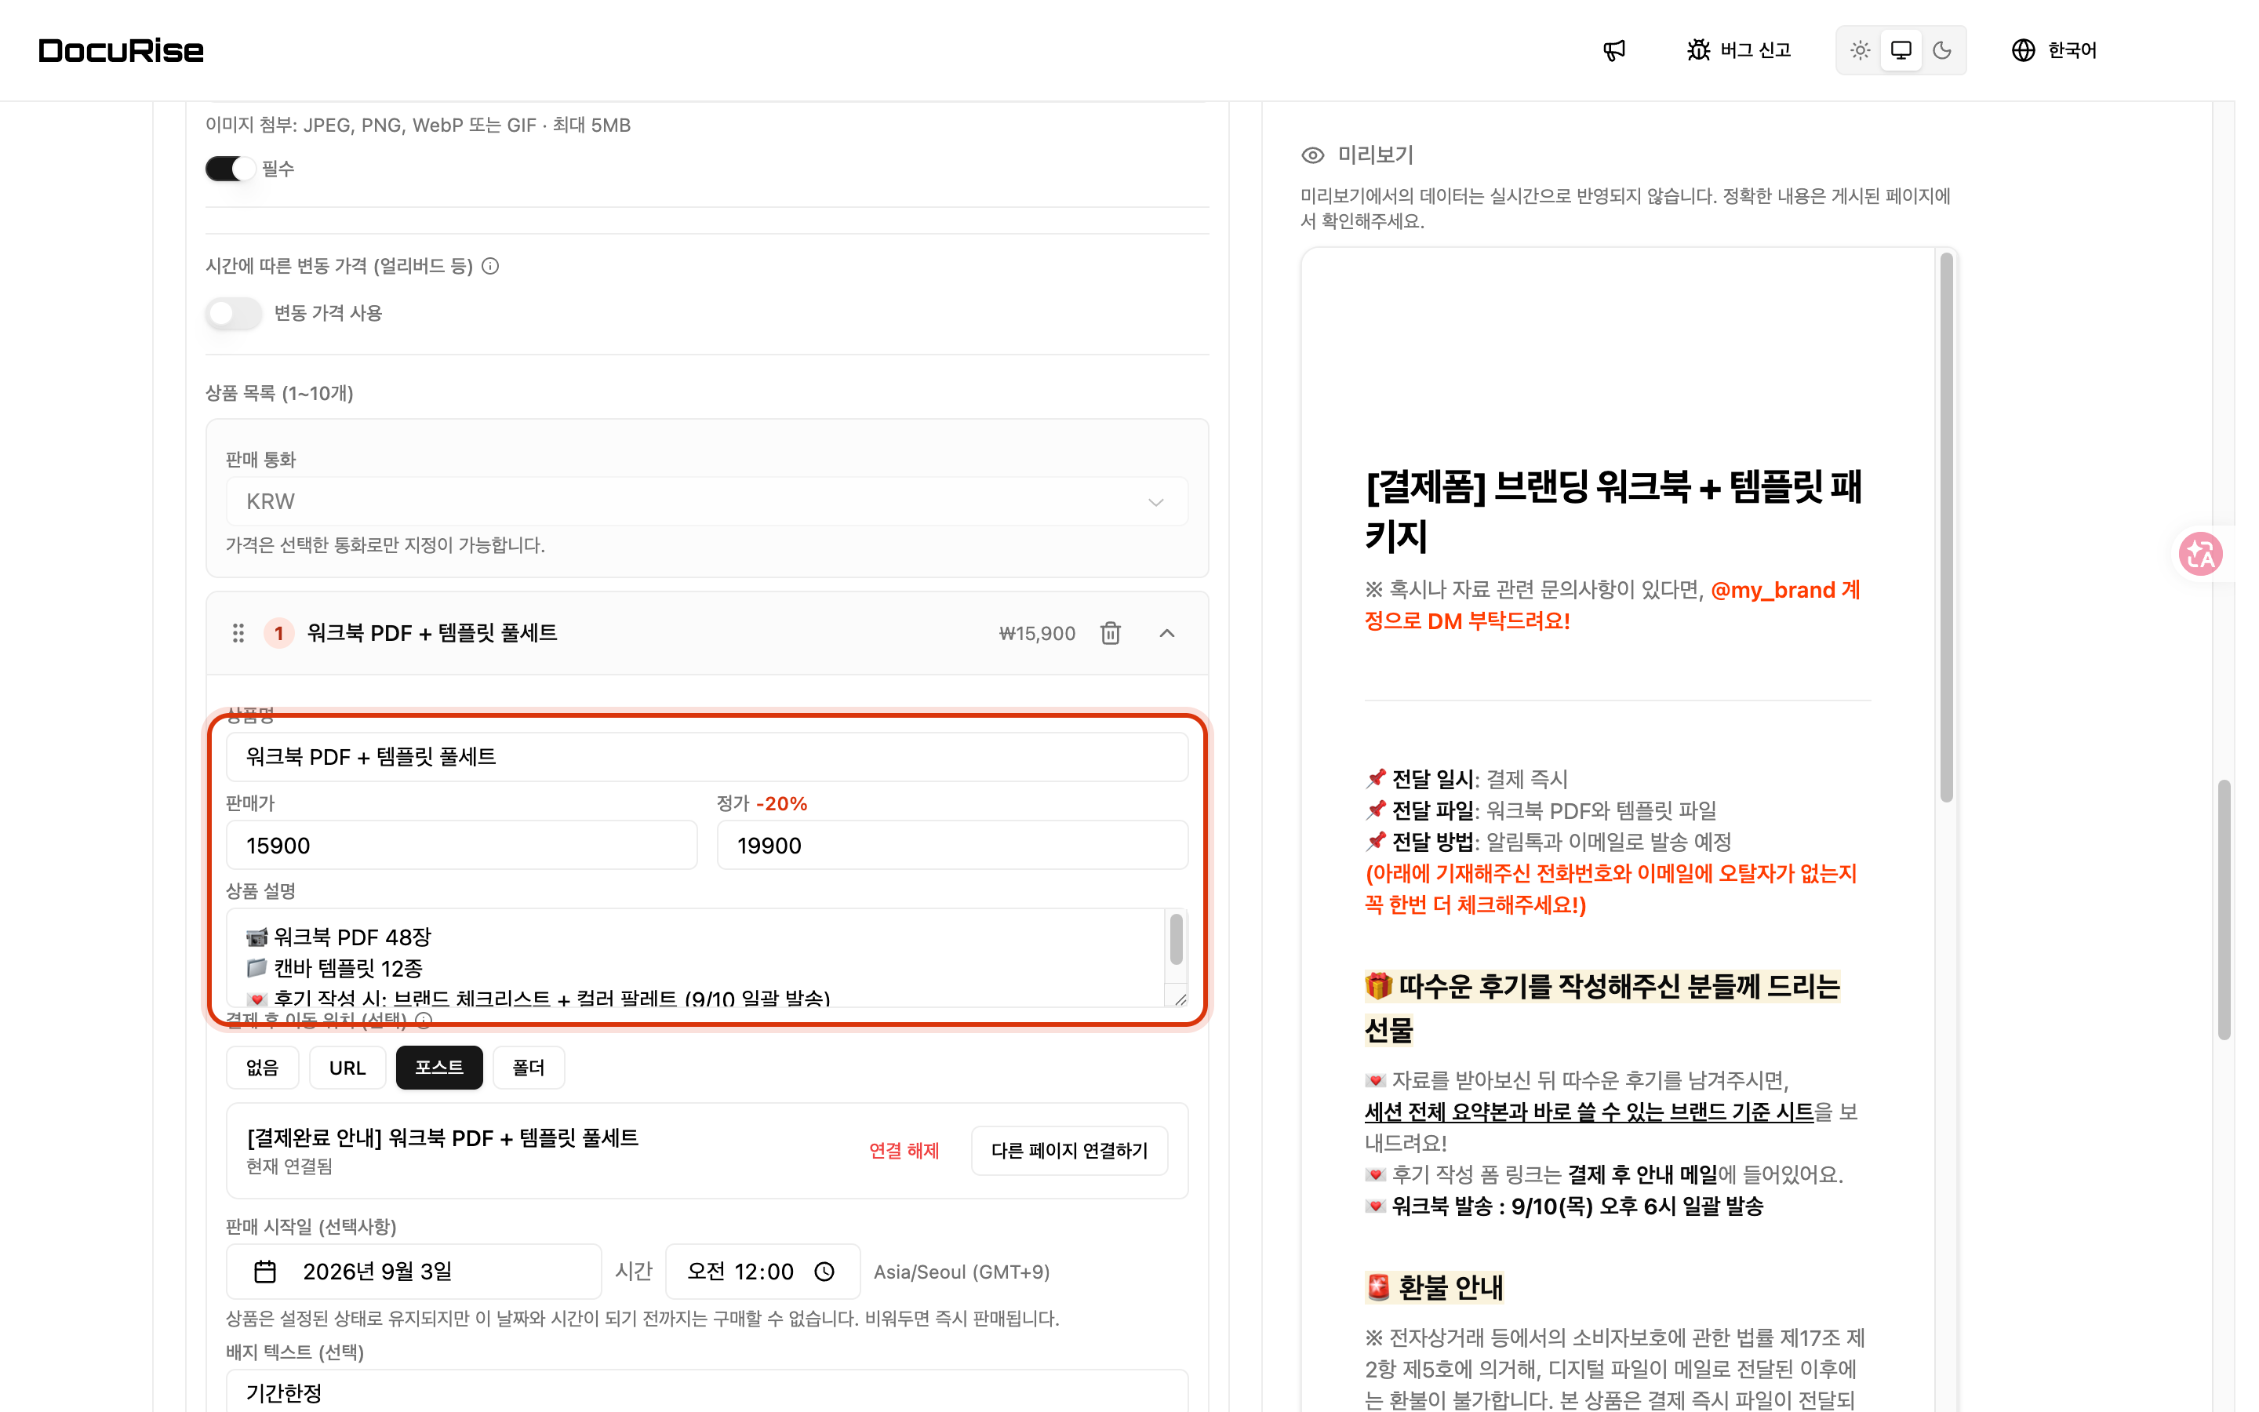Viewport: 2259px width, 1412px height.
Task: Click the 오전 12:00 time field
Action: pyautogui.click(x=762, y=1272)
